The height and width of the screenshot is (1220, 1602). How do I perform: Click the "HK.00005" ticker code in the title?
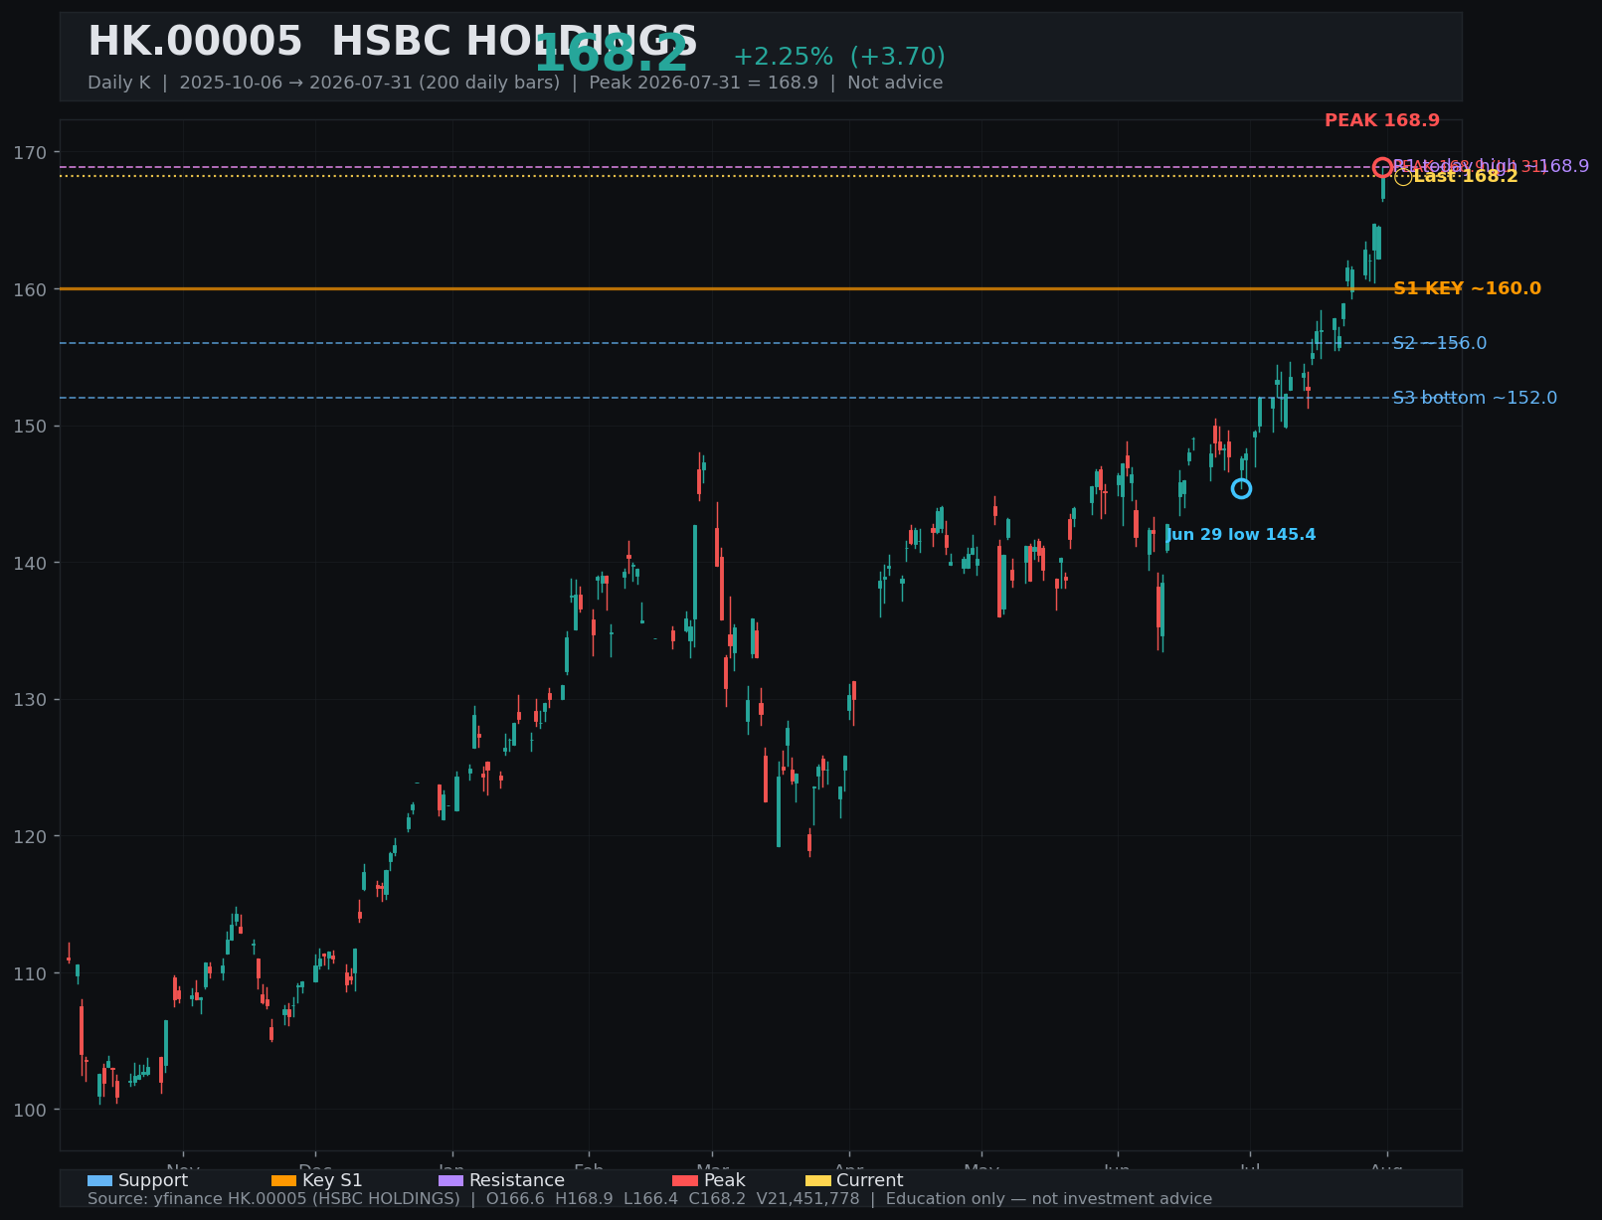click(x=195, y=42)
